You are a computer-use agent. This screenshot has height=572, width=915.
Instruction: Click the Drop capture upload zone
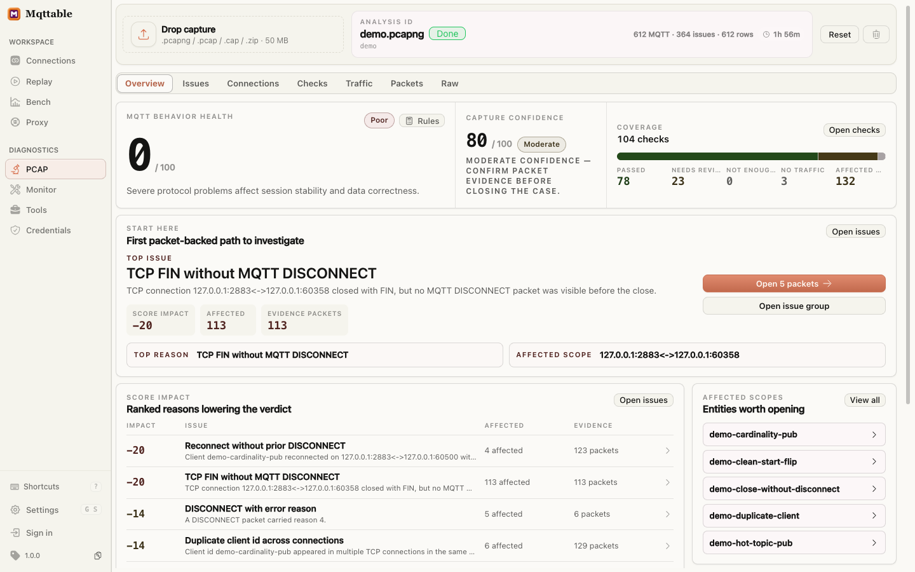[x=233, y=34]
